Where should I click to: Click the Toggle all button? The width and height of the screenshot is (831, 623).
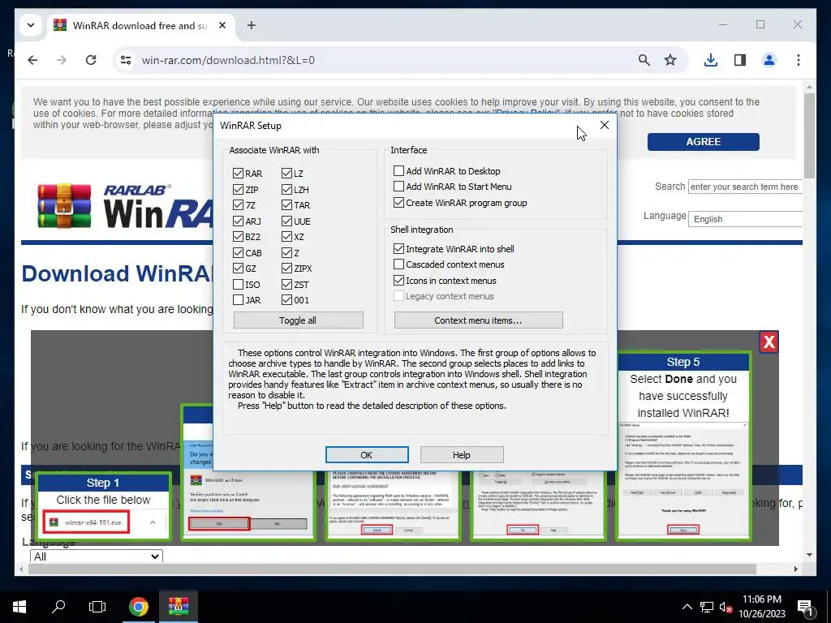point(299,320)
